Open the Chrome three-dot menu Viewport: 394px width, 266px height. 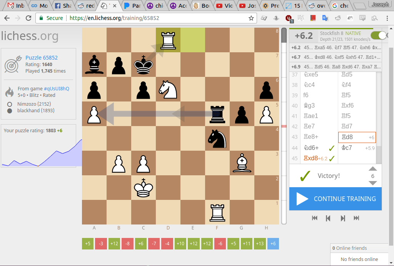pos(386,18)
